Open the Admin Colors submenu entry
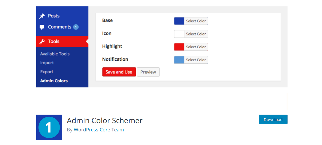This screenshot has height=145, width=322. click(x=54, y=81)
